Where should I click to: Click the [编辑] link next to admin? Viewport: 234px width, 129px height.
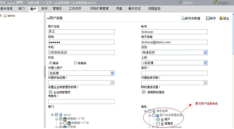[20, 3]
